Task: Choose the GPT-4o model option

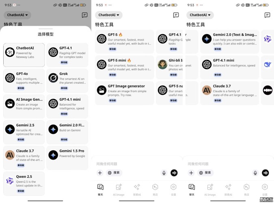Action: (x=24, y=81)
